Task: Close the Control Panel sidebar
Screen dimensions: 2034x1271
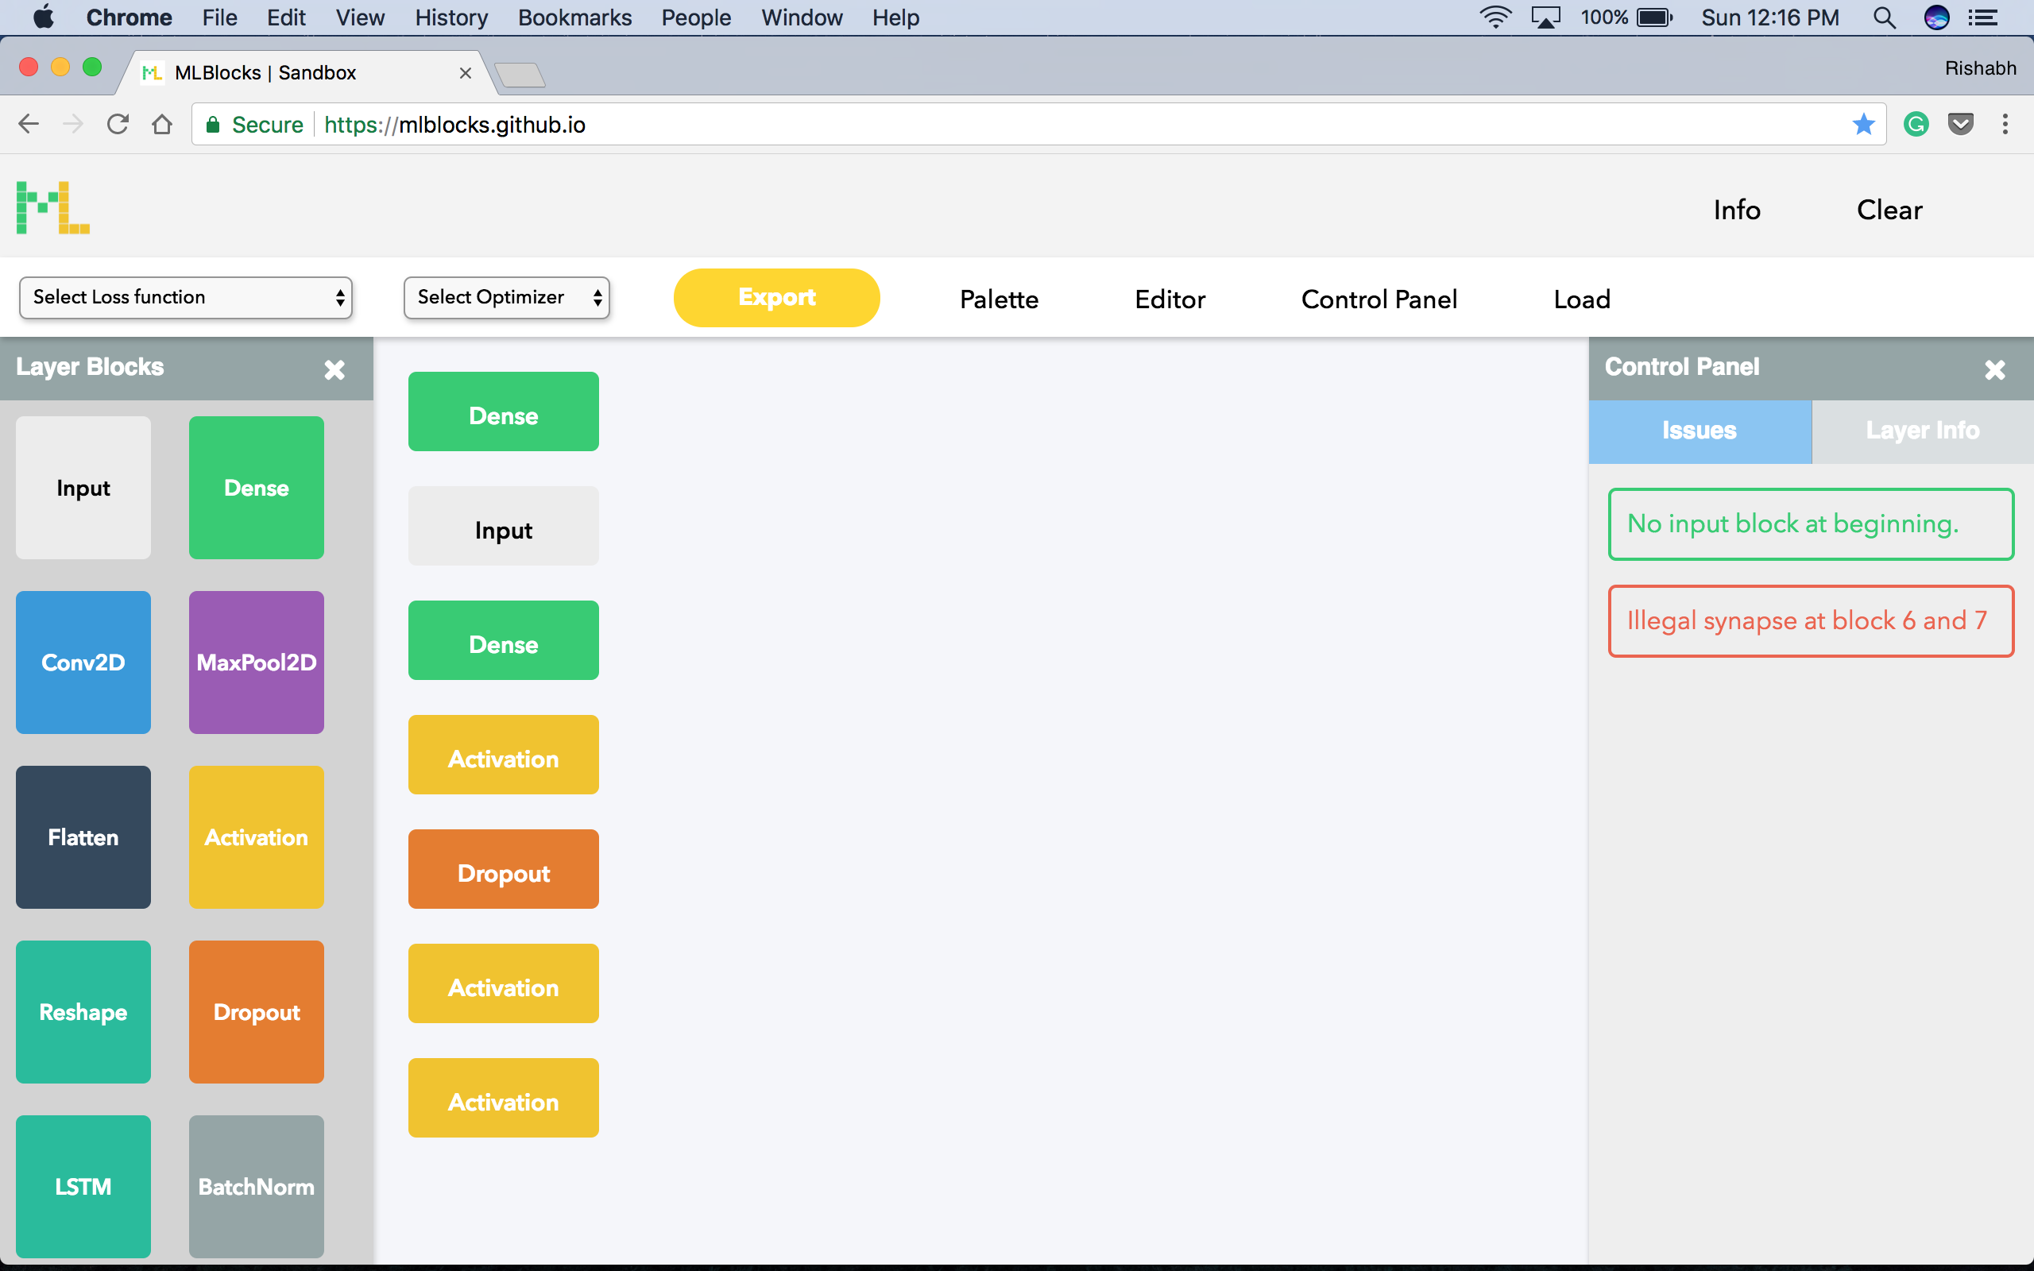Action: pyautogui.click(x=1994, y=370)
